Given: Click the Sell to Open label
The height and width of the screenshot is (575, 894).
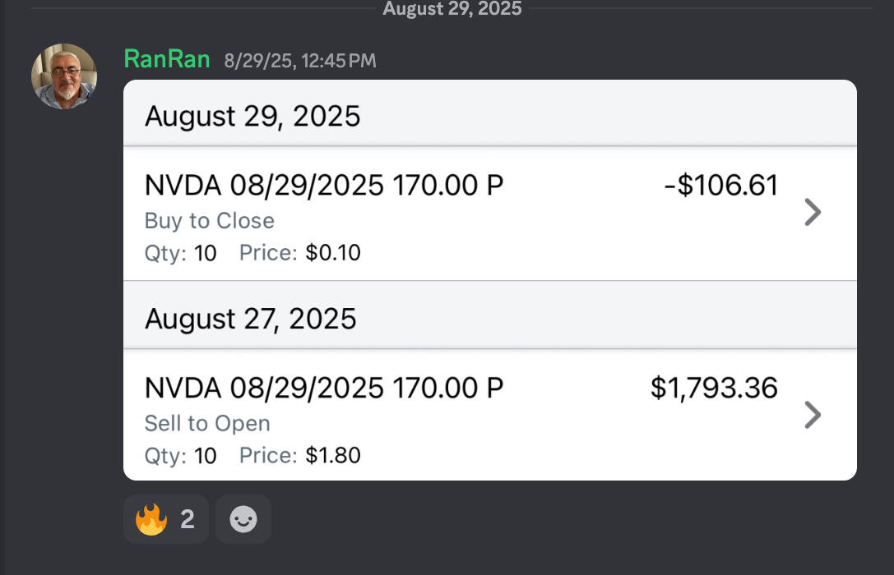Looking at the screenshot, I should (x=207, y=423).
